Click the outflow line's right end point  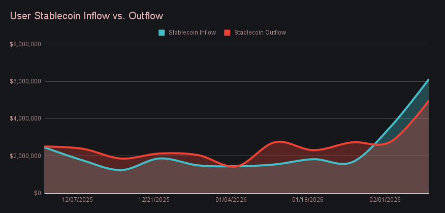pyautogui.click(x=428, y=101)
